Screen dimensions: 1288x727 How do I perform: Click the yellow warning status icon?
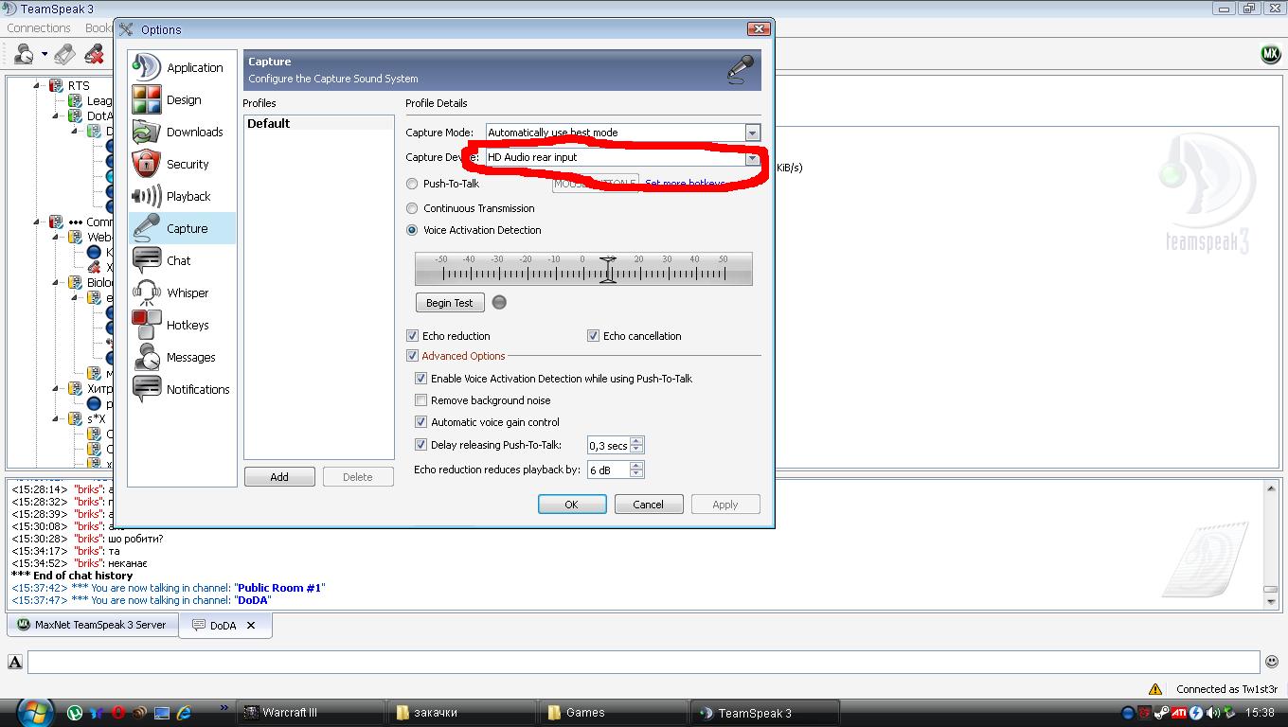[1155, 689]
